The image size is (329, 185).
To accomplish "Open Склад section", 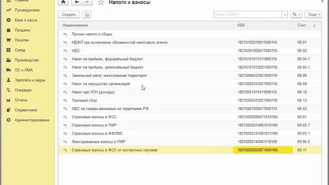I will coord(20,50).
